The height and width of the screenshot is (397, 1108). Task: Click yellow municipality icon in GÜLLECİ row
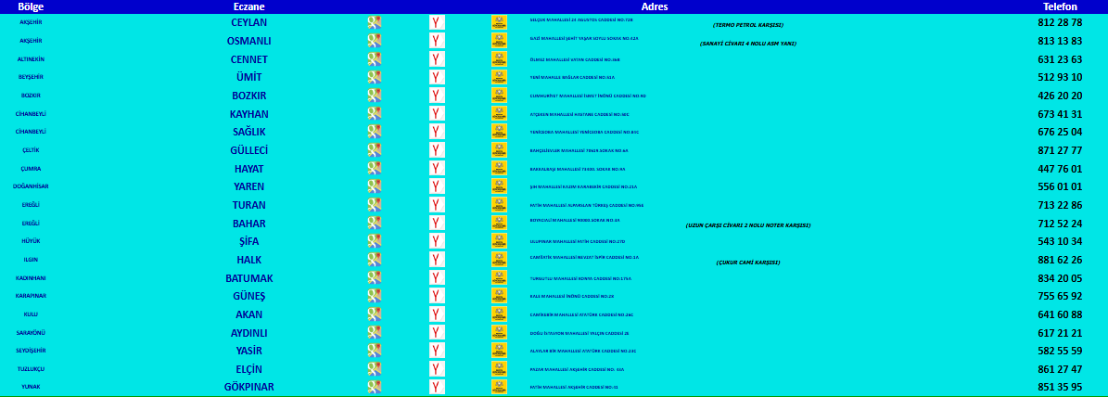point(499,149)
